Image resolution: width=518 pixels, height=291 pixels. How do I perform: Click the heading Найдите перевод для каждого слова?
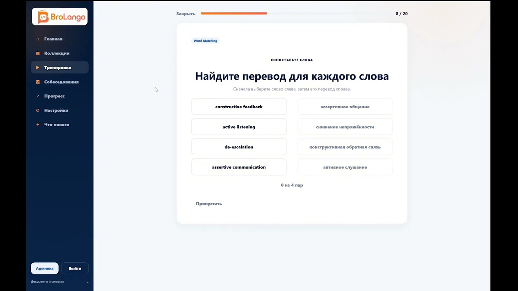292,76
